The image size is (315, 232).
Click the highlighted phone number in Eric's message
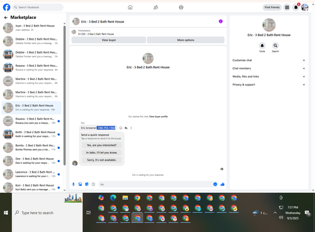[106, 128]
